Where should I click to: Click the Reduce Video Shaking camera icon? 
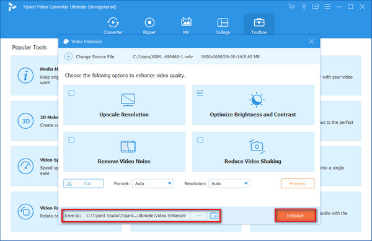click(257, 146)
